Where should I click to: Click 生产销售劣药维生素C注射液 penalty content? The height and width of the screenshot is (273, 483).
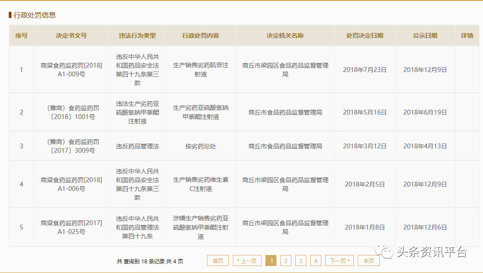point(200,184)
